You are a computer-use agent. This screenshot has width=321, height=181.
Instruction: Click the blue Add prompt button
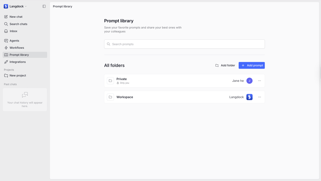(x=252, y=65)
